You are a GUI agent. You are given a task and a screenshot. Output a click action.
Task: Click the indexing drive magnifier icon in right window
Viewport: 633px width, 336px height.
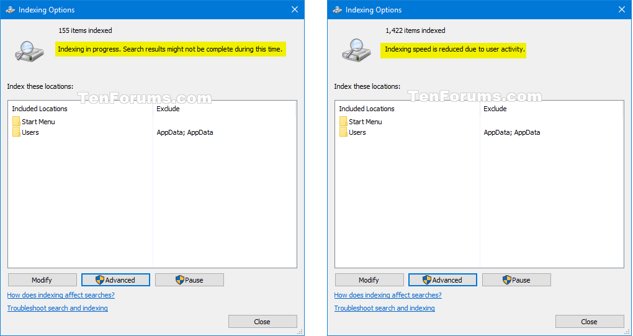(356, 50)
